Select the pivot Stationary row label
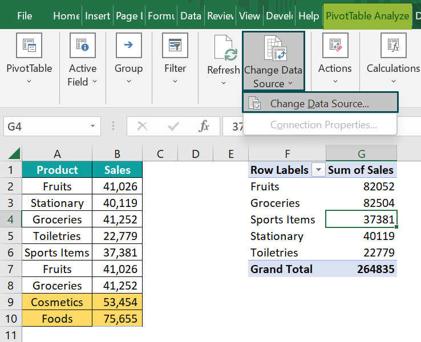 coord(288,236)
